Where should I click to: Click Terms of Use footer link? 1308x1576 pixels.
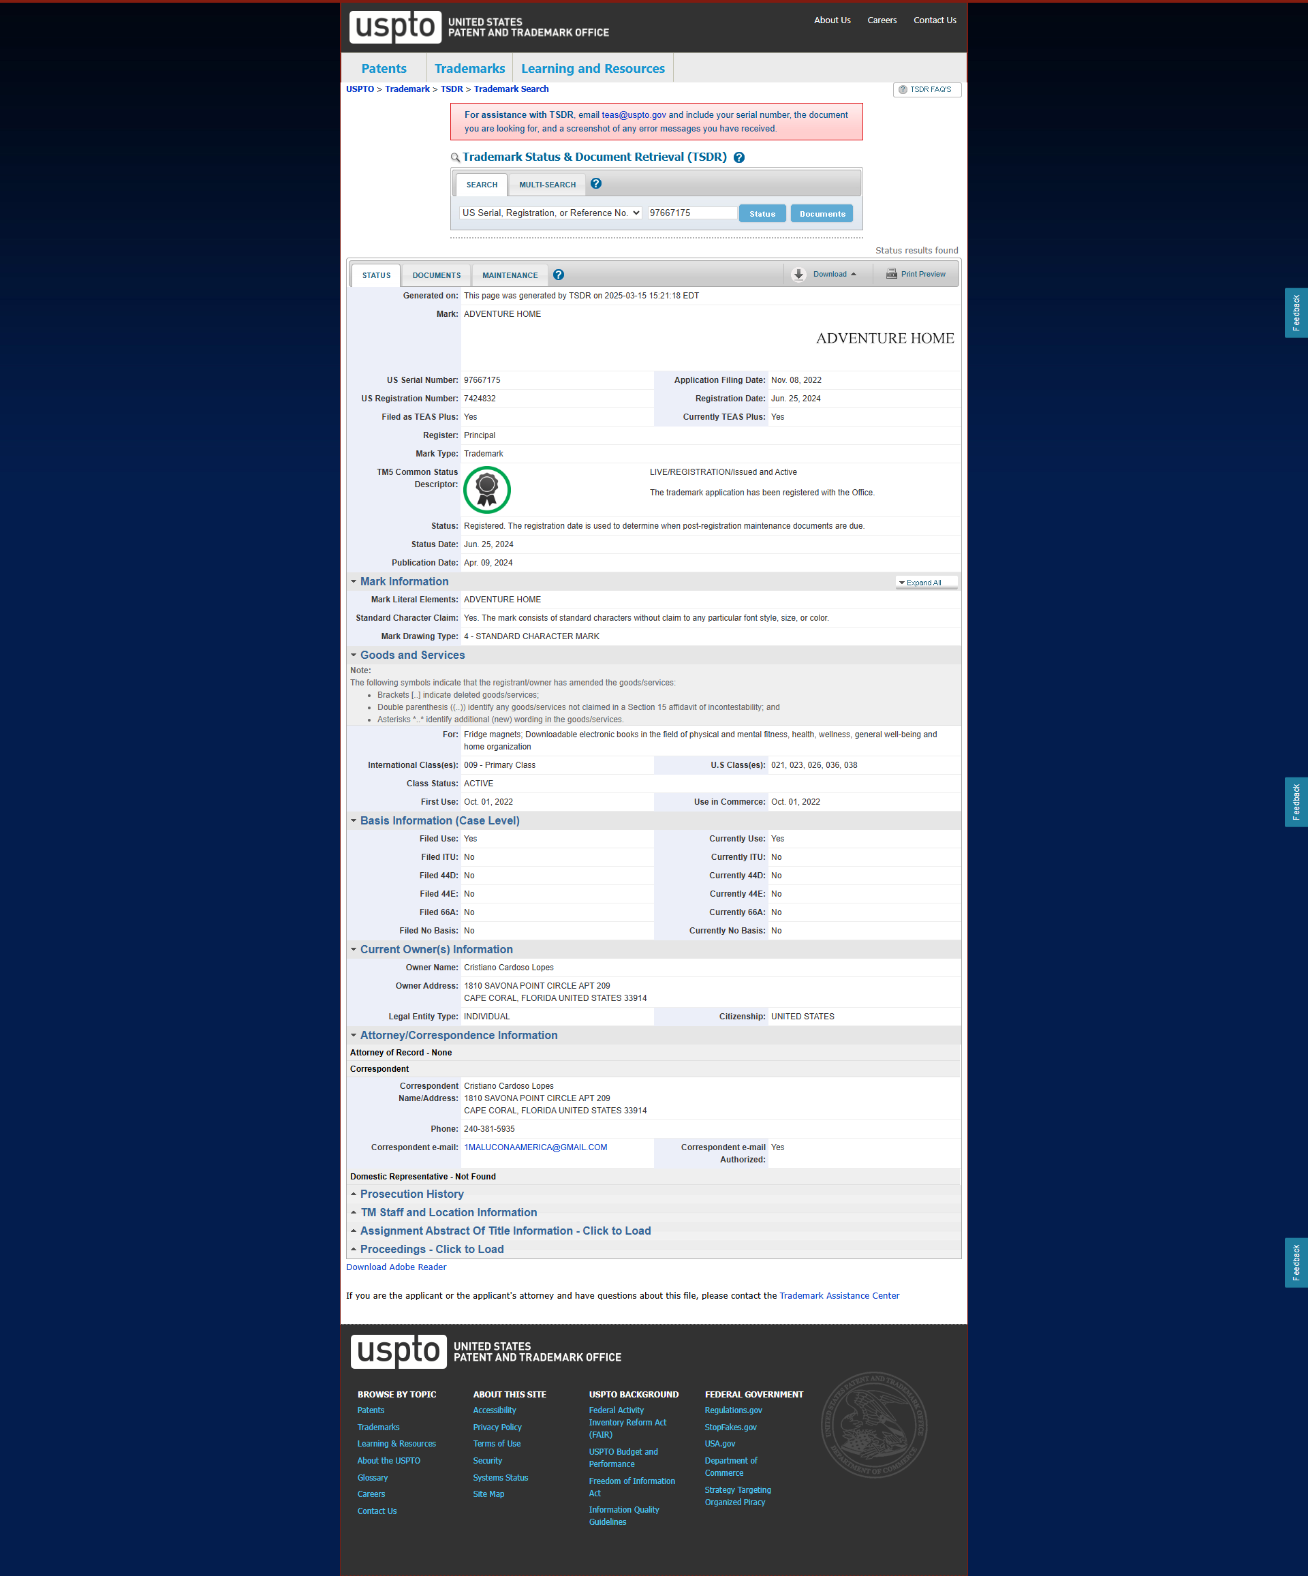497,1444
